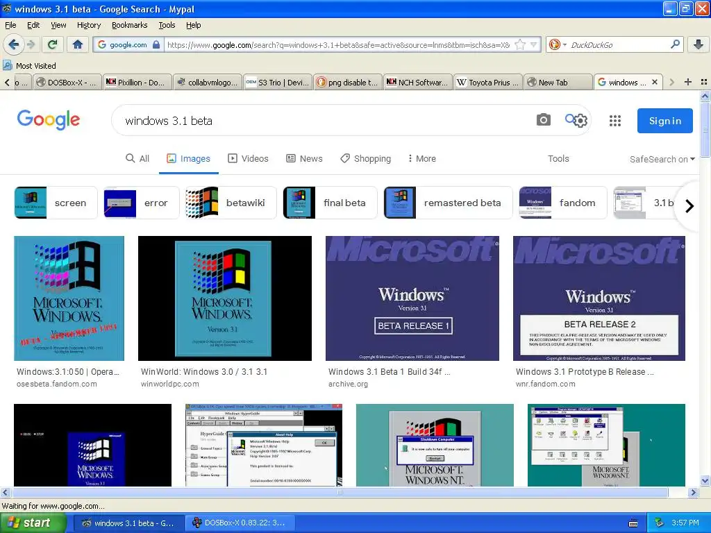The height and width of the screenshot is (533, 711).
Task: Open the History menu
Action: coord(89,25)
